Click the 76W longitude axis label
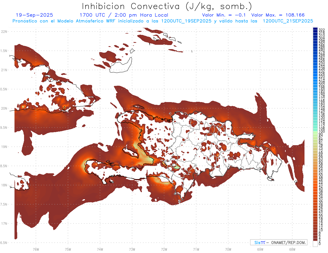Screen dimensions: 328x253 [36, 249]
